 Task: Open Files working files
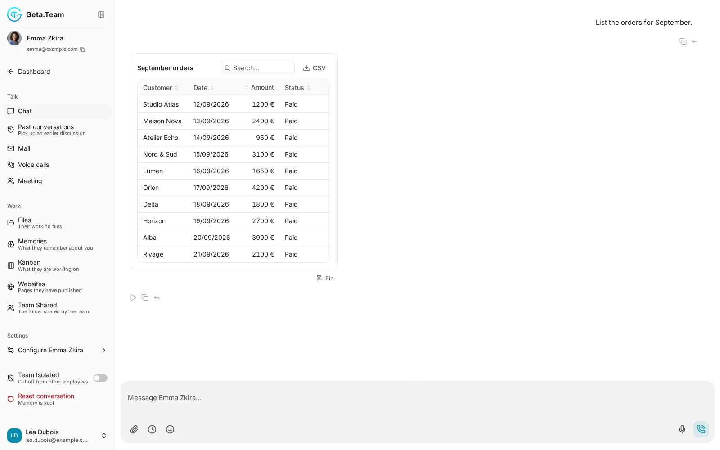tap(57, 223)
